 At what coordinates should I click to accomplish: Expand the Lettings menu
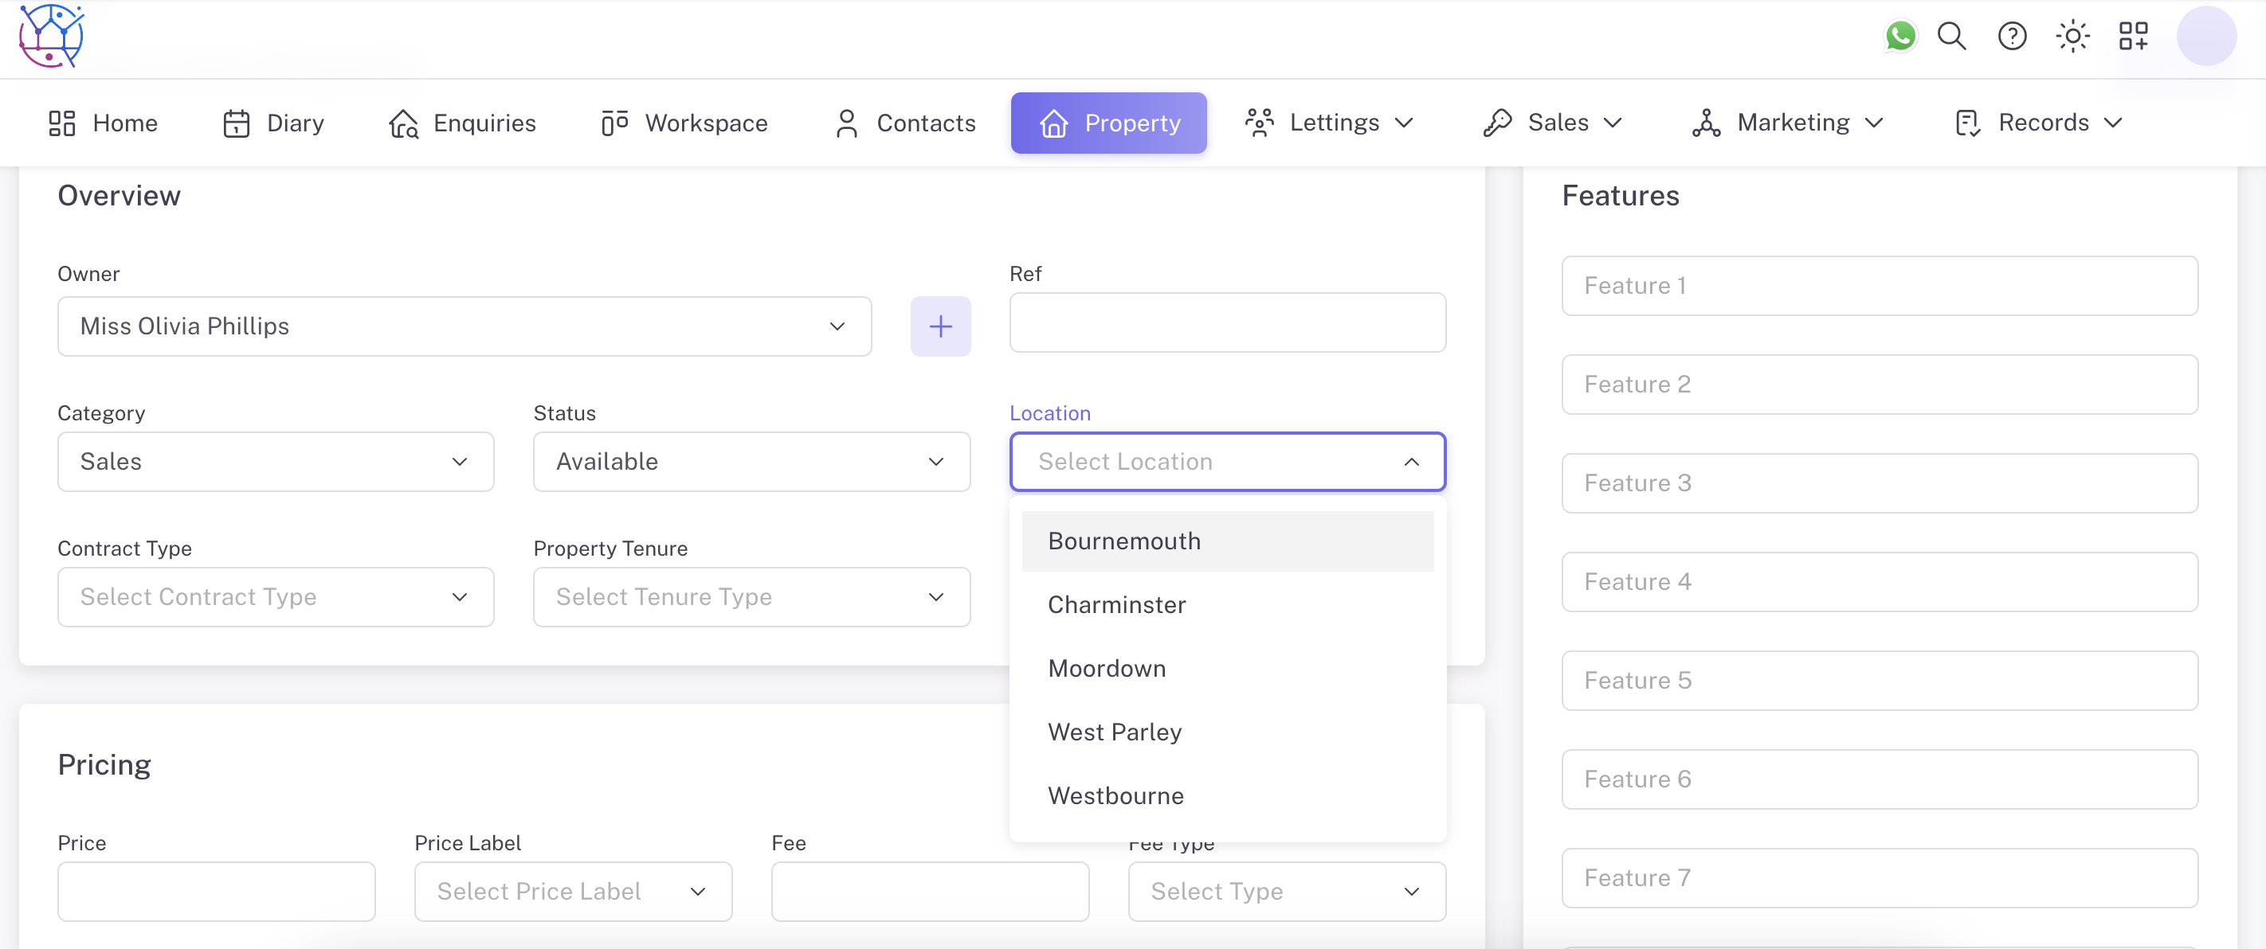[x=1329, y=123]
